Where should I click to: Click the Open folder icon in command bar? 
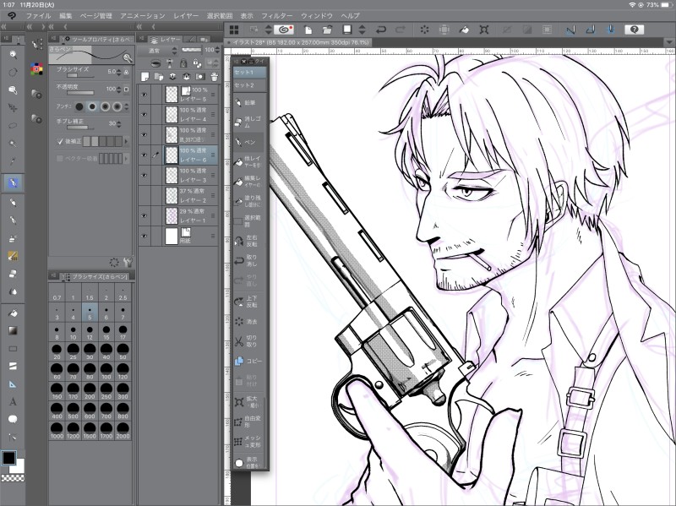(328, 30)
